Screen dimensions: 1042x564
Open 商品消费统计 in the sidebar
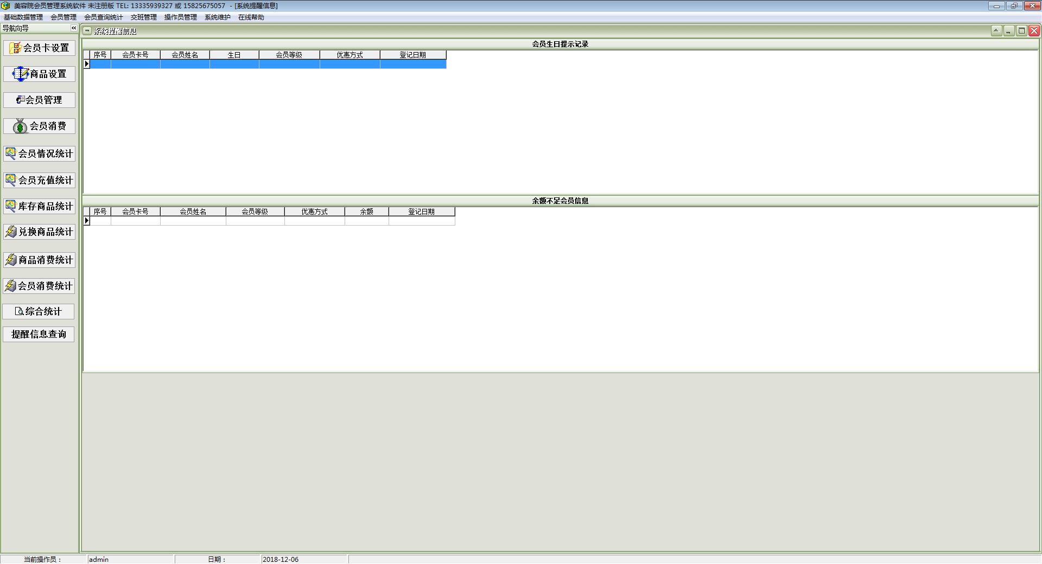click(x=39, y=260)
